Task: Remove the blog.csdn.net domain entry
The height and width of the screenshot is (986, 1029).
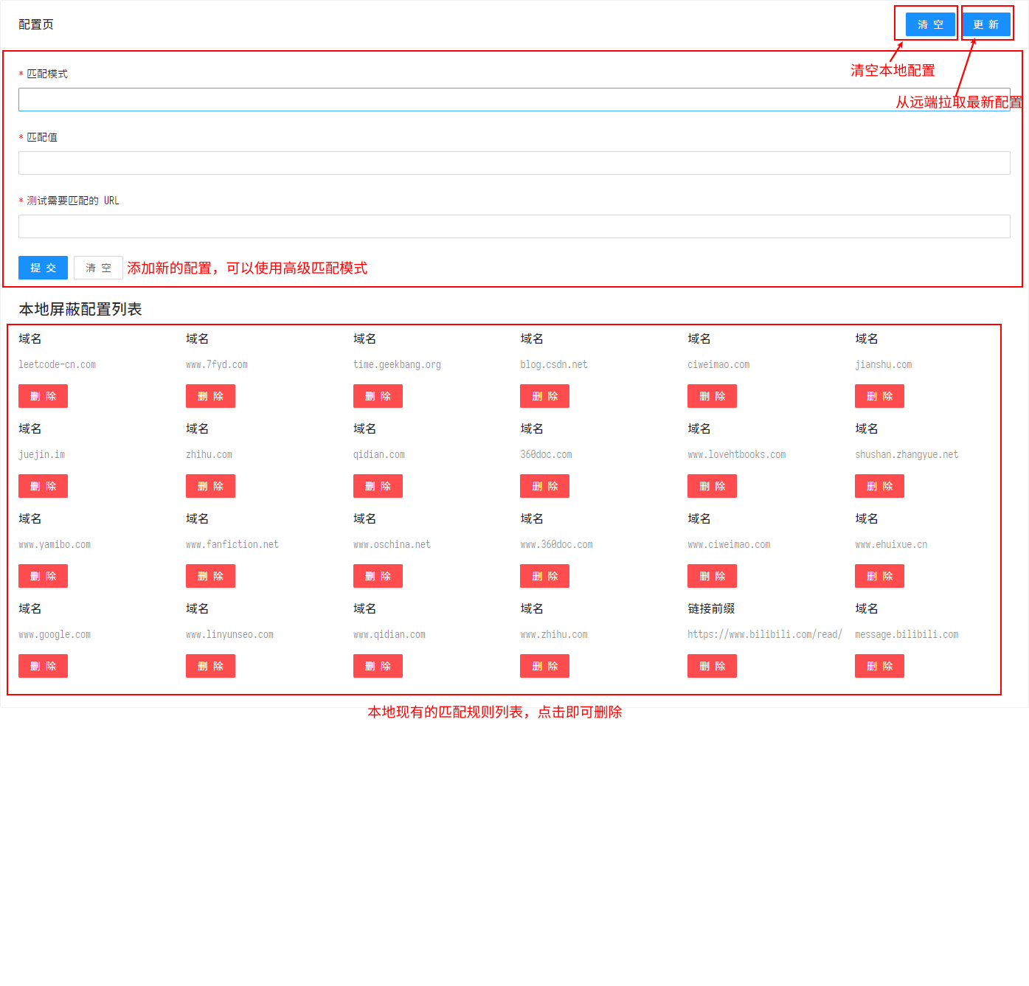Action: [544, 396]
